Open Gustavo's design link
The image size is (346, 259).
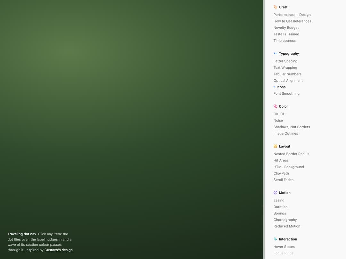[x=59, y=250]
